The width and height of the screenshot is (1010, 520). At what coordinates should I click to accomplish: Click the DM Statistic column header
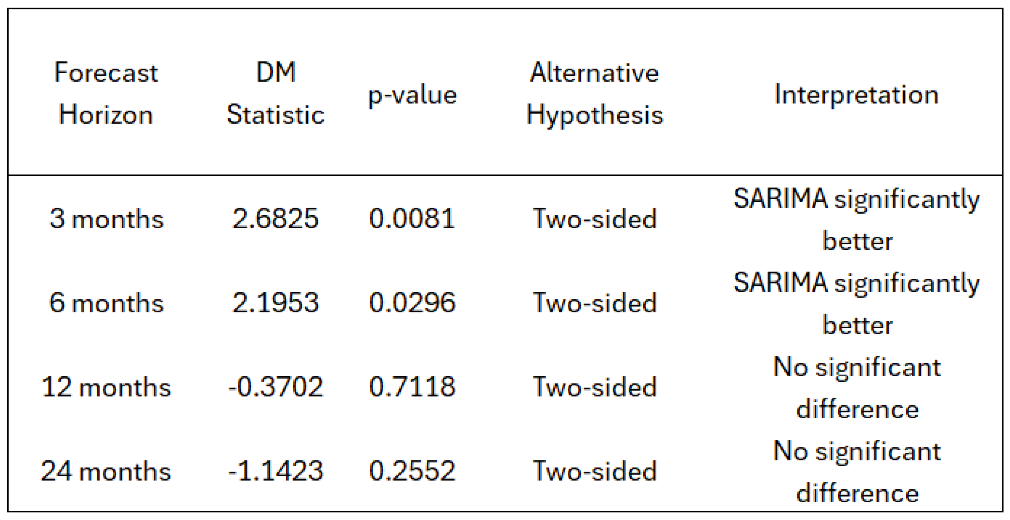275,94
